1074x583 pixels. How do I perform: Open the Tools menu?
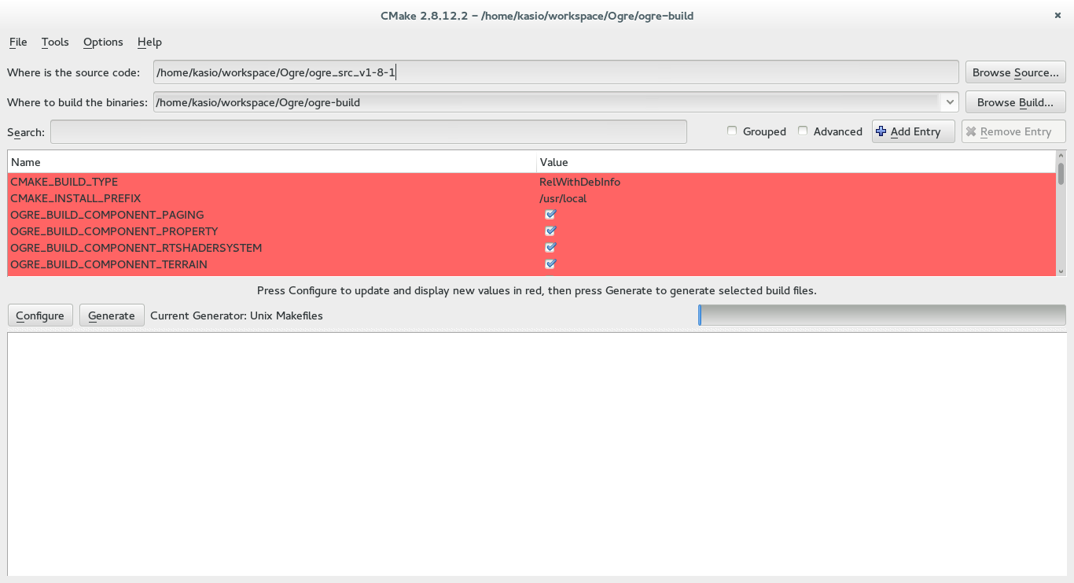[x=55, y=42]
